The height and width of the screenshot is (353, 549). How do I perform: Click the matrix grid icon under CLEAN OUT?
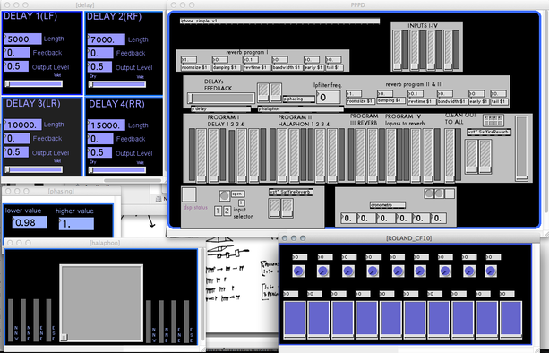point(493,120)
